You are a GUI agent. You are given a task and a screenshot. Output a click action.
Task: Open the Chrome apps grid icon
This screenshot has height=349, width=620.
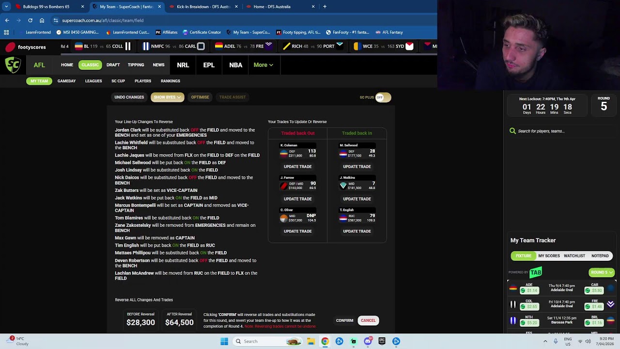click(x=6, y=32)
